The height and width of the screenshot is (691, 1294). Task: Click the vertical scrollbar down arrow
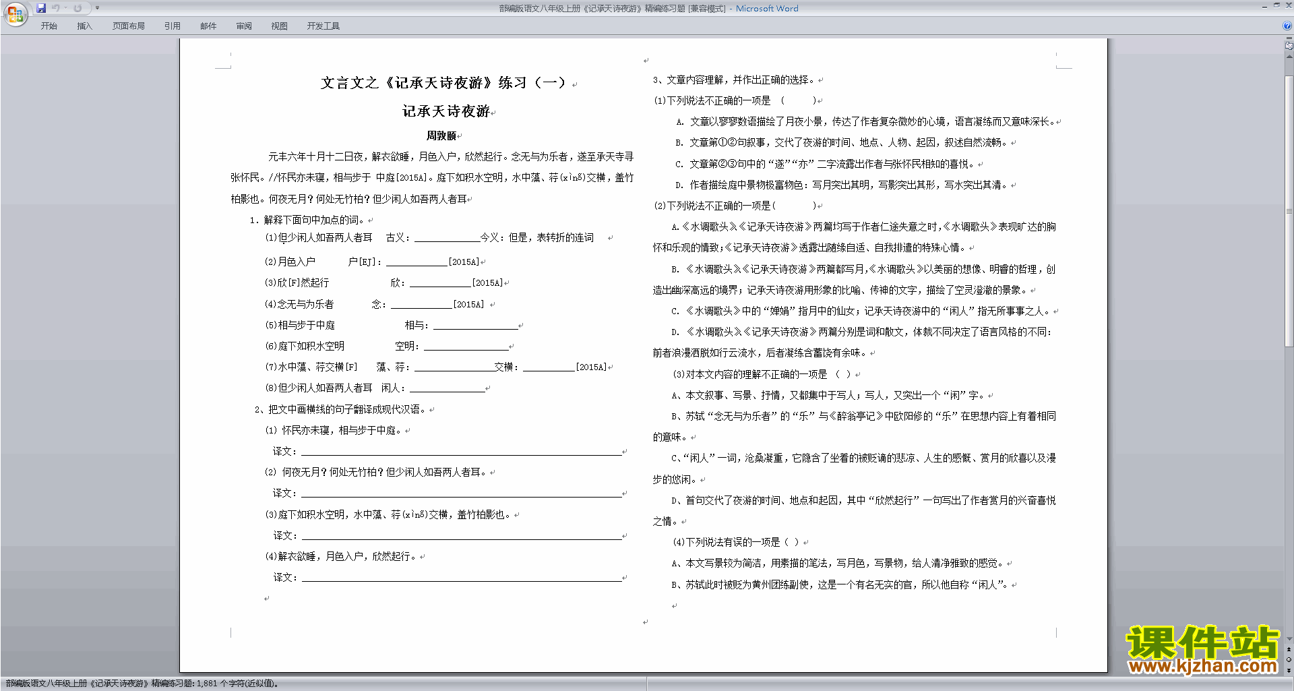point(1289,638)
